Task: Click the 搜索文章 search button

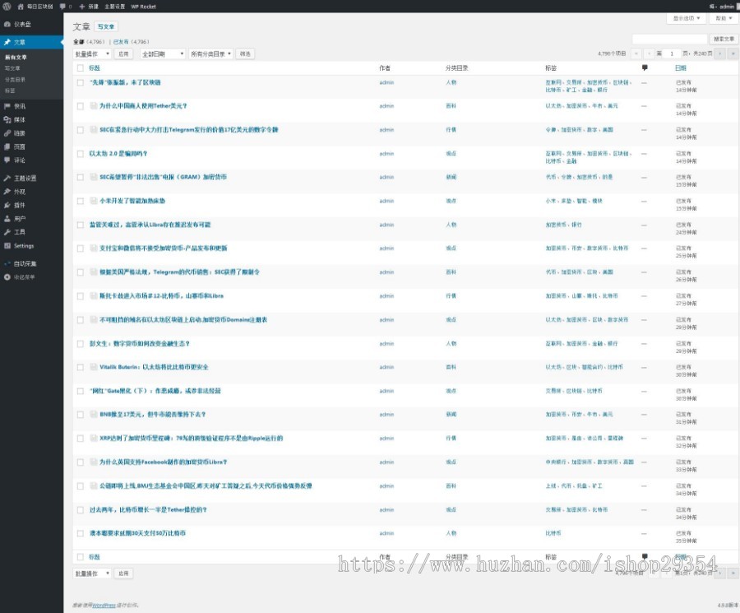Action: [x=724, y=39]
